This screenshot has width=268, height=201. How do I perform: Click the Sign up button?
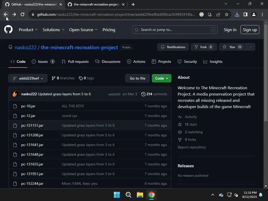tap(250, 30)
